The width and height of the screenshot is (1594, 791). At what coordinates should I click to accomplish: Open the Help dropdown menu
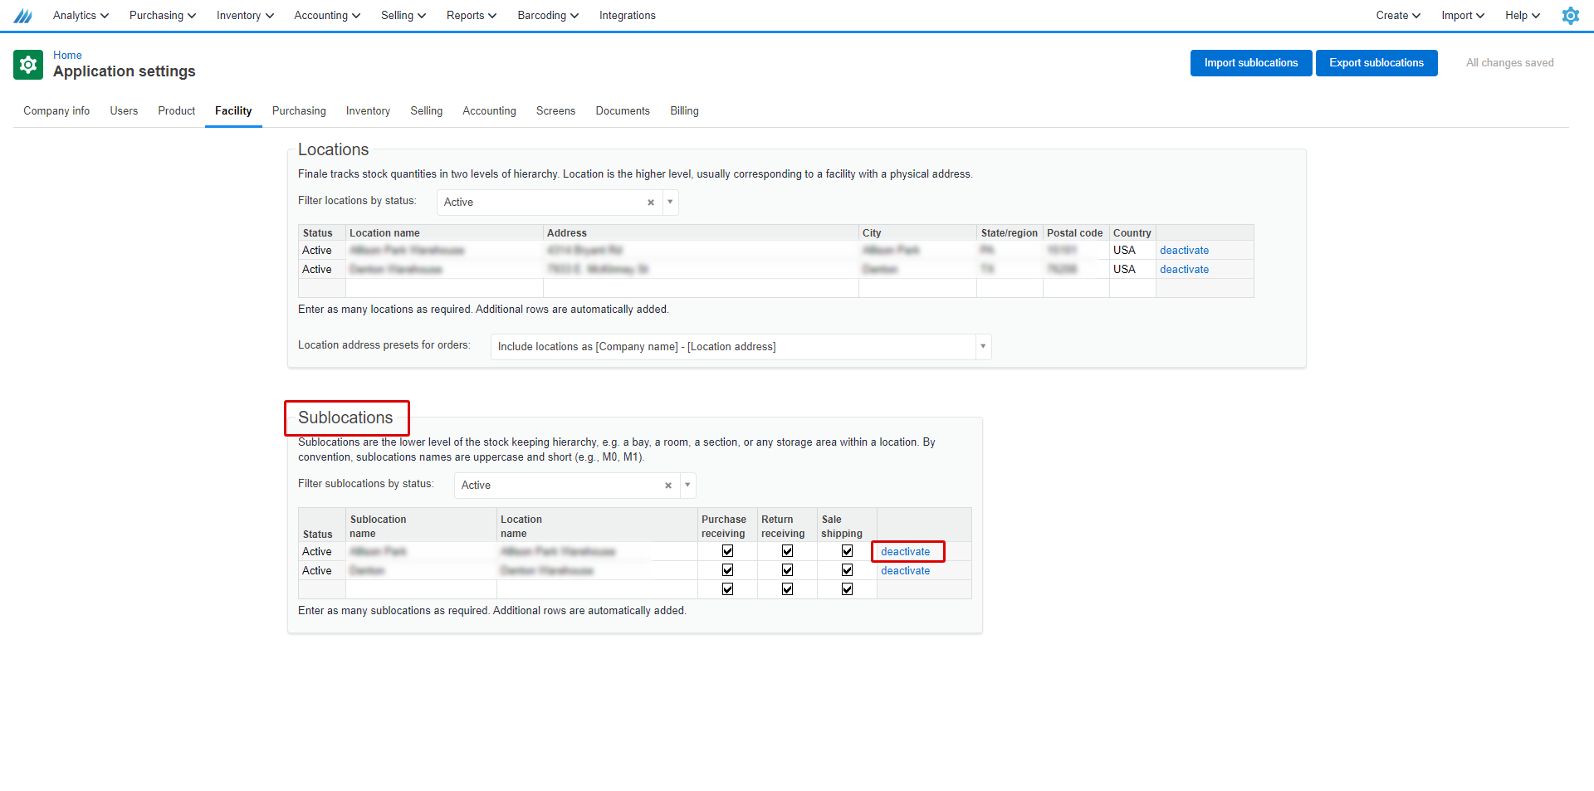[x=1523, y=16]
